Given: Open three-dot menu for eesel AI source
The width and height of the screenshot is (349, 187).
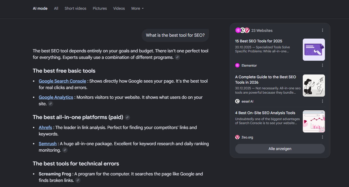Looking at the screenshot, I should pos(323,101).
